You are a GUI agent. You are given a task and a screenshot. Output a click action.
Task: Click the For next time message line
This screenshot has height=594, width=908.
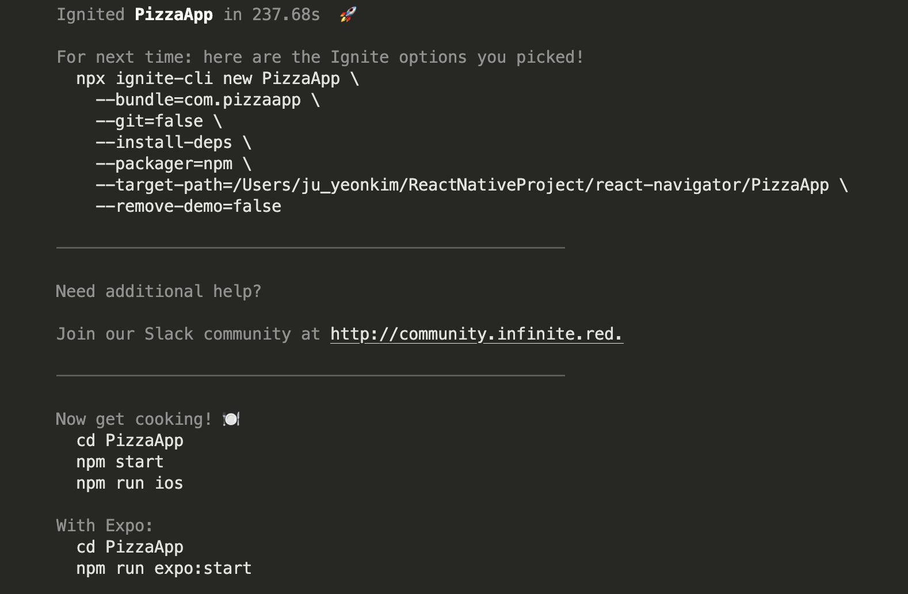321,58
